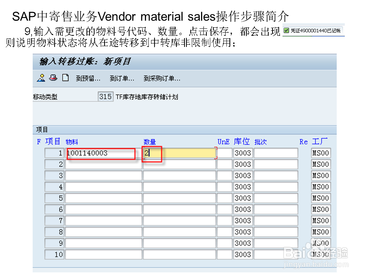Click the empty 批次 field in row 1
This screenshot has width=369, height=277.
tap(275, 153)
